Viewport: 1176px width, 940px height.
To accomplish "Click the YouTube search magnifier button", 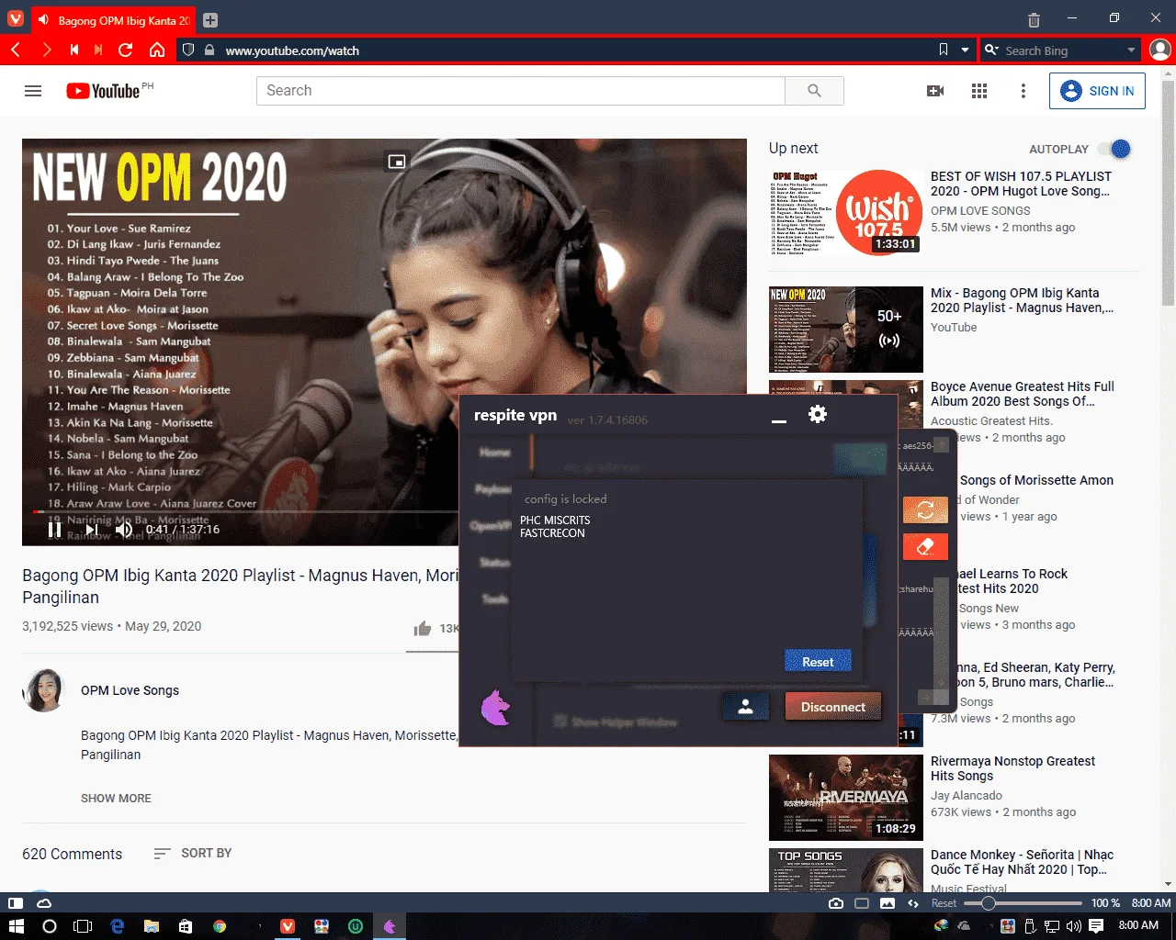I will (814, 91).
